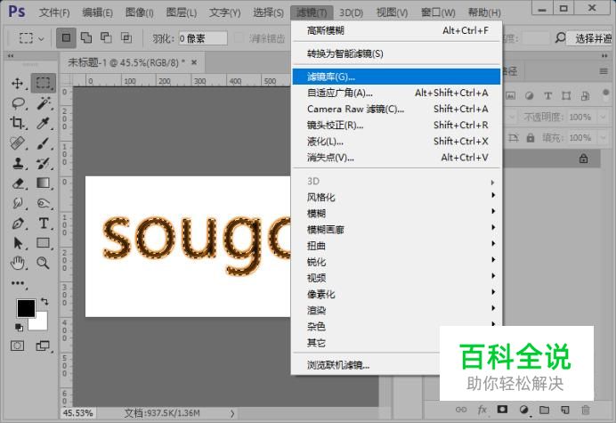Open the 选择(S) menu
The width and height of the screenshot is (616, 423).
coord(268,12)
